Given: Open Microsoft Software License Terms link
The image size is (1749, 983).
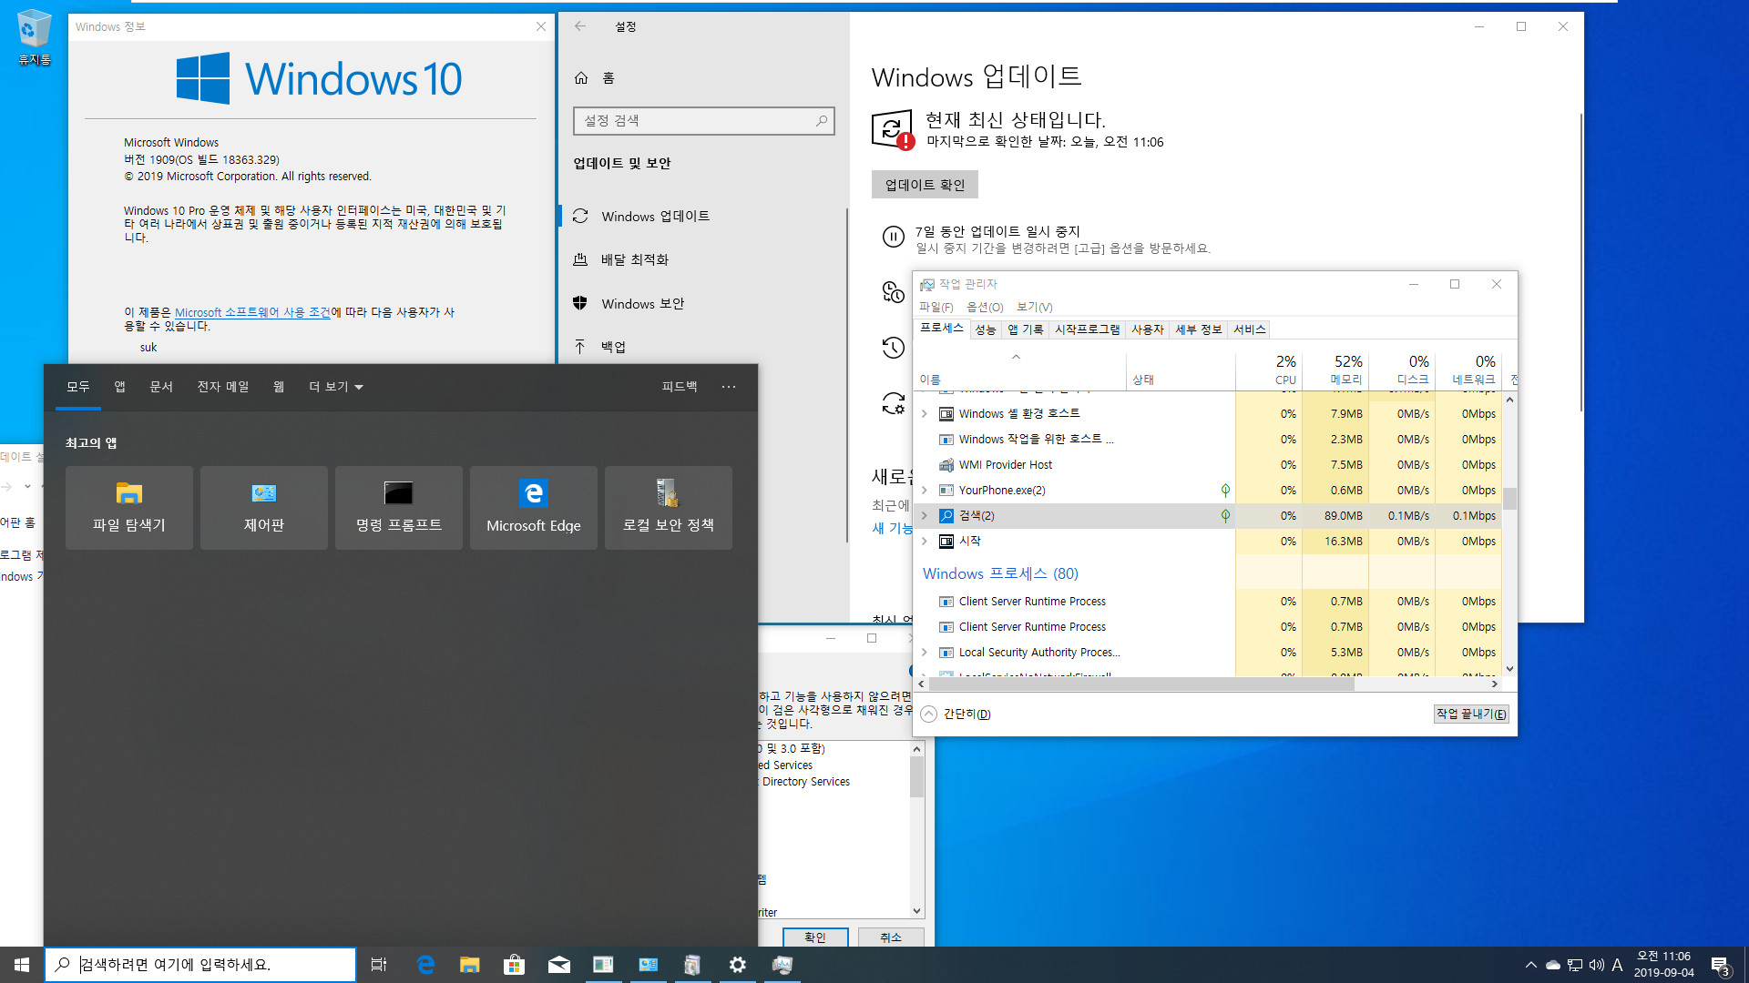Looking at the screenshot, I should click(x=252, y=312).
